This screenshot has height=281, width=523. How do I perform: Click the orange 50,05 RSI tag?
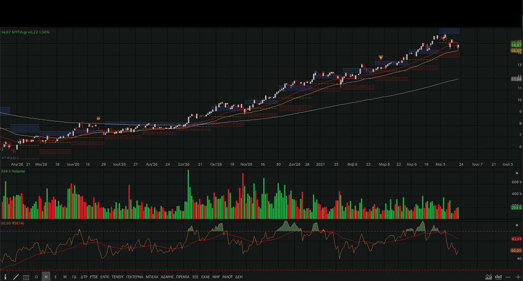(516, 250)
